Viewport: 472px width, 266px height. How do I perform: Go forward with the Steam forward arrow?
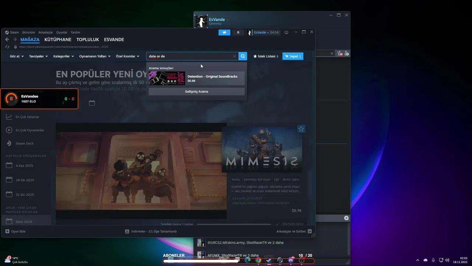click(x=15, y=40)
